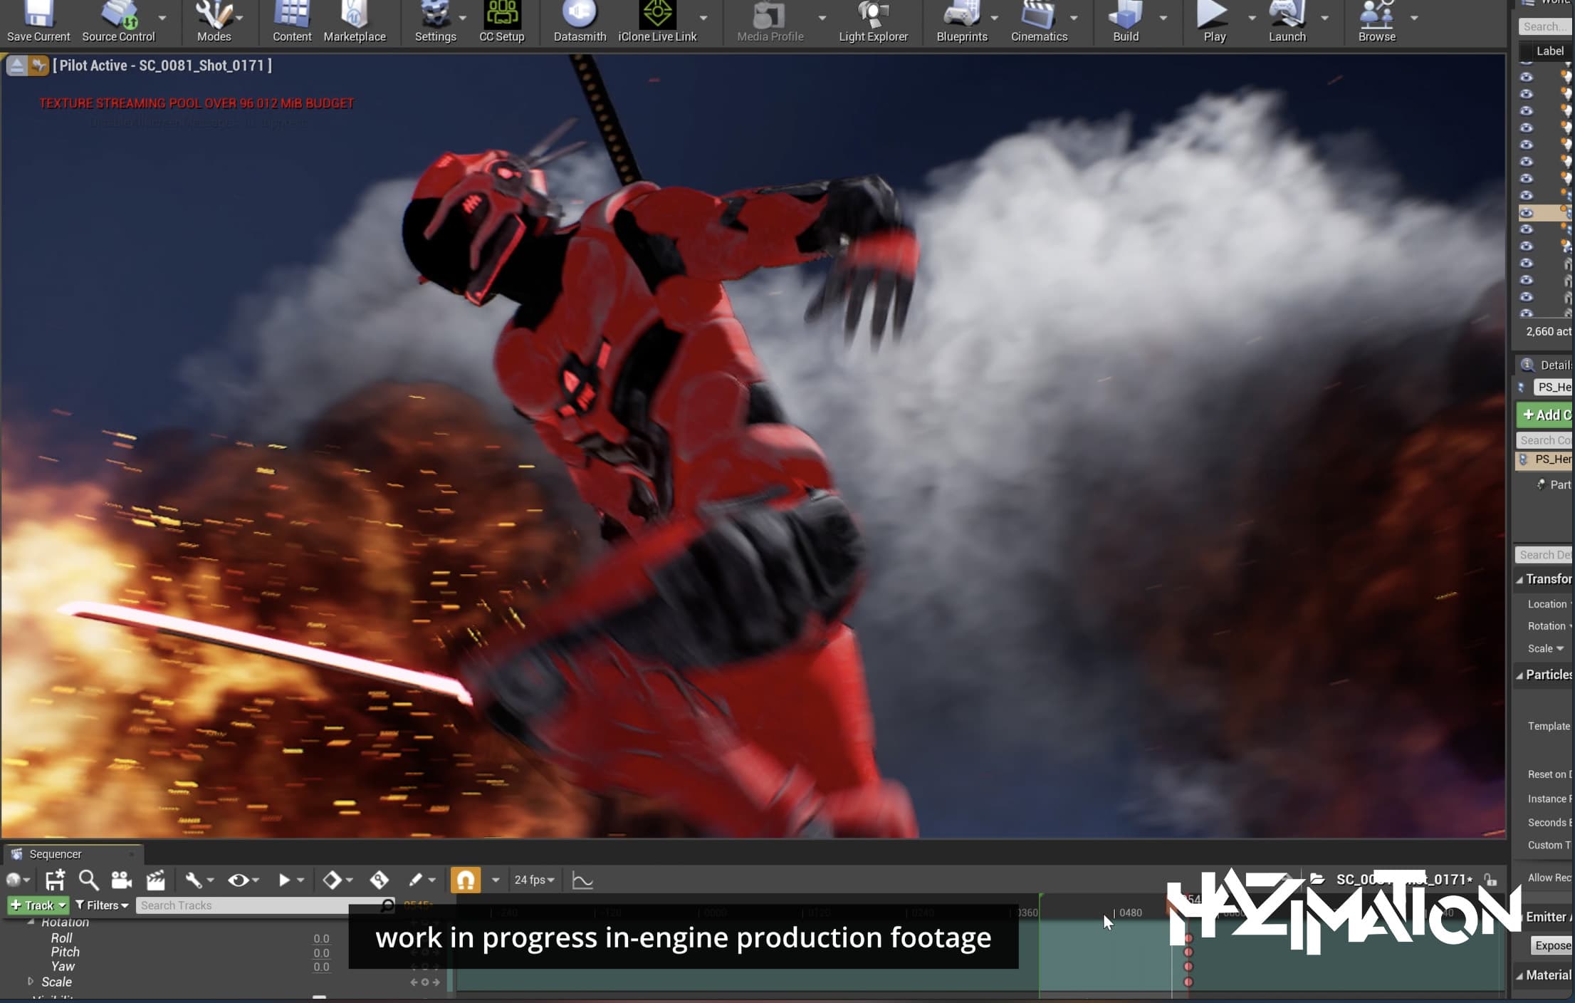This screenshot has width=1575, height=1003.
Task: Click the Search Components field in Details
Action: tap(1545, 440)
